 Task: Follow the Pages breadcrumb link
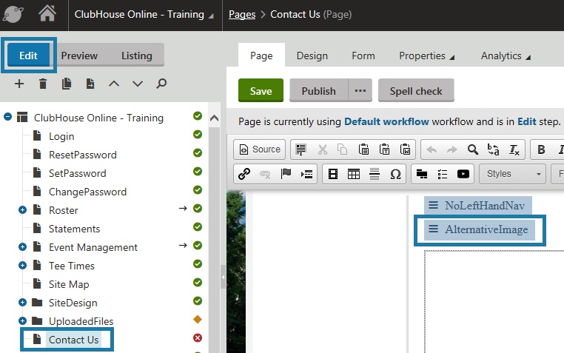coord(243,14)
